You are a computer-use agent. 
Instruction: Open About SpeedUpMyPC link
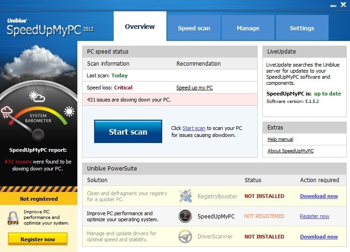tap(290, 151)
